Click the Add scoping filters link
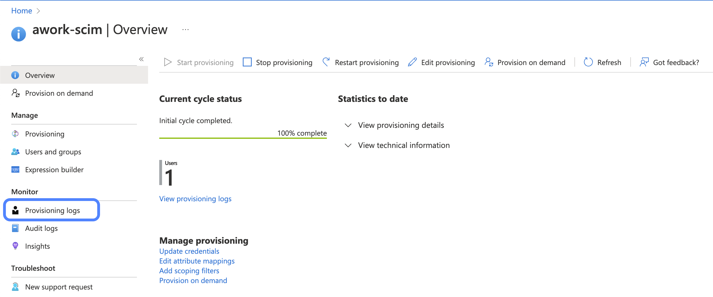The image size is (713, 297). click(189, 270)
